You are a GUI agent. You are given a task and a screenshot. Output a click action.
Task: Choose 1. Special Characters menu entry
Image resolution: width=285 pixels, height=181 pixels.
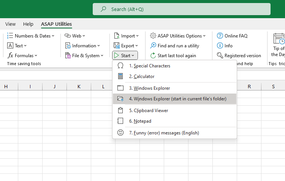pos(174,66)
